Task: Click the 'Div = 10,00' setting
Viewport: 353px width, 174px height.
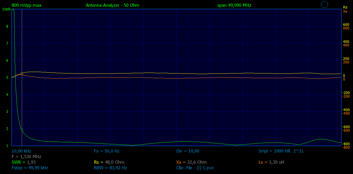Action: click(x=188, y=151)
